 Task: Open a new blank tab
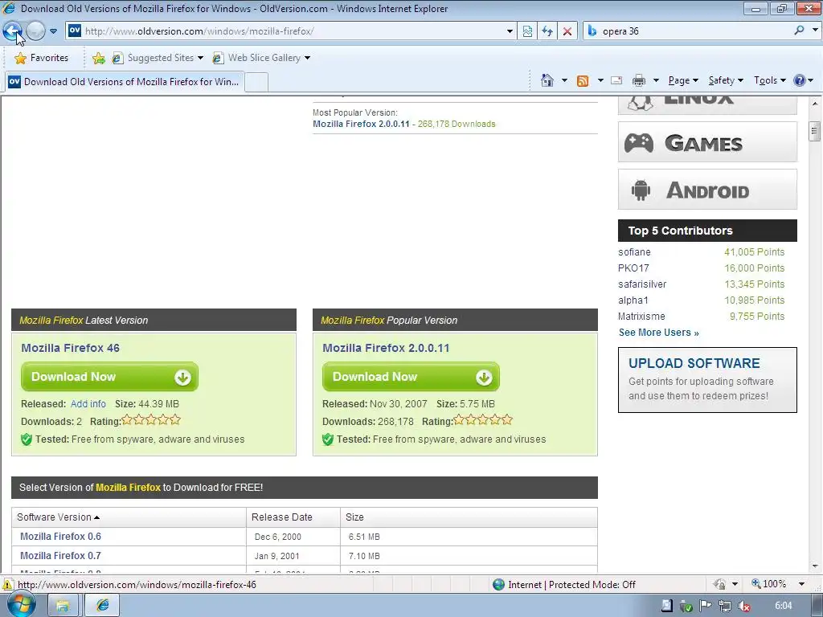point(256,83)
